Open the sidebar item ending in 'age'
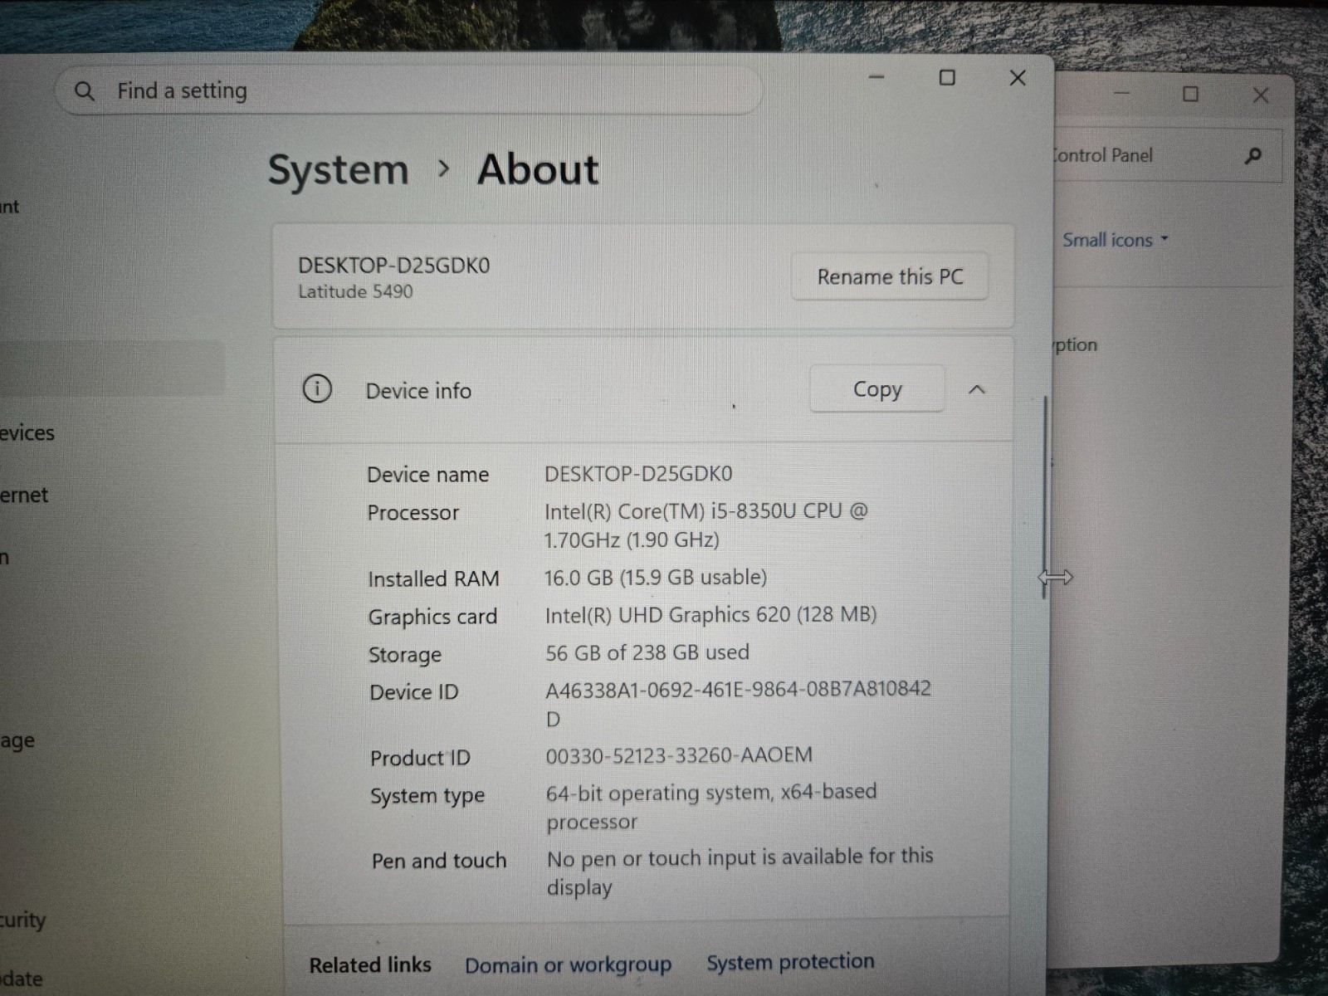 (x=17, y=740)
